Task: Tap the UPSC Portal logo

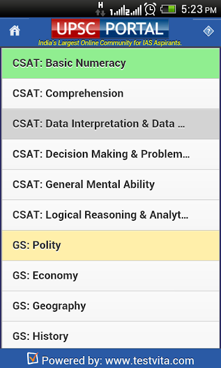Action: click(x=110, y=29)
